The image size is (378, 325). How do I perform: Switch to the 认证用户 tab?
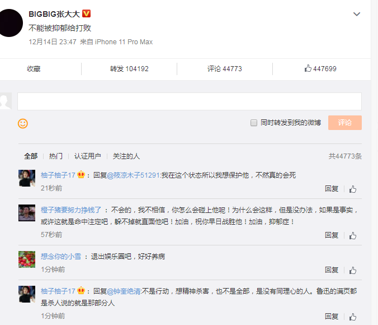(87, 156)
